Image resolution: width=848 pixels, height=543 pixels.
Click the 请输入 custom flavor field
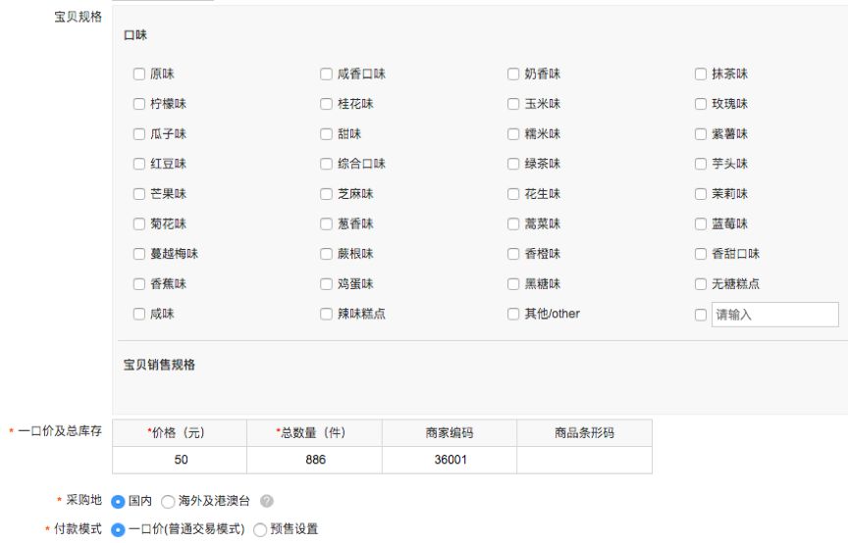[775, 315]
